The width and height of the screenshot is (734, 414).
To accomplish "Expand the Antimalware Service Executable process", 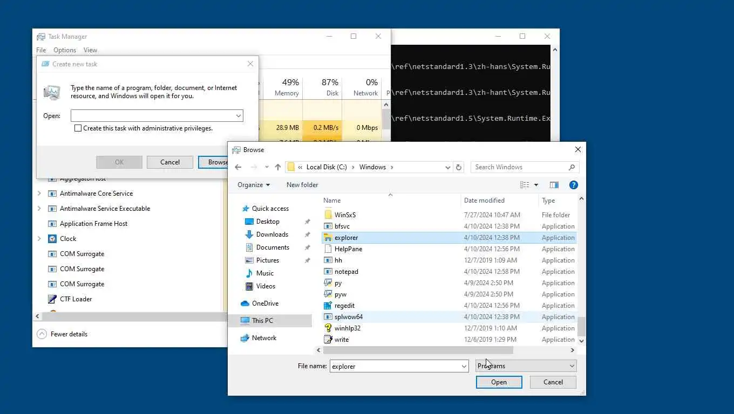I will tap(39, 209).
